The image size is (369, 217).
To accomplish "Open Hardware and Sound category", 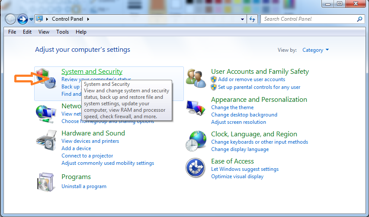I will click(93, 133).
